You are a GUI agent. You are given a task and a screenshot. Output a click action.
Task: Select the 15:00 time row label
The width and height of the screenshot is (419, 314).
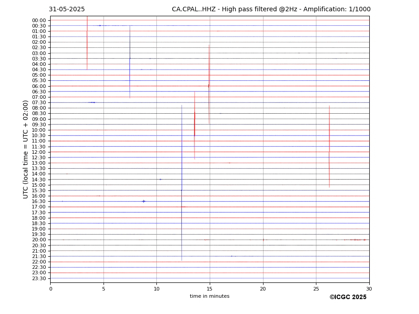tap(39, 185)
